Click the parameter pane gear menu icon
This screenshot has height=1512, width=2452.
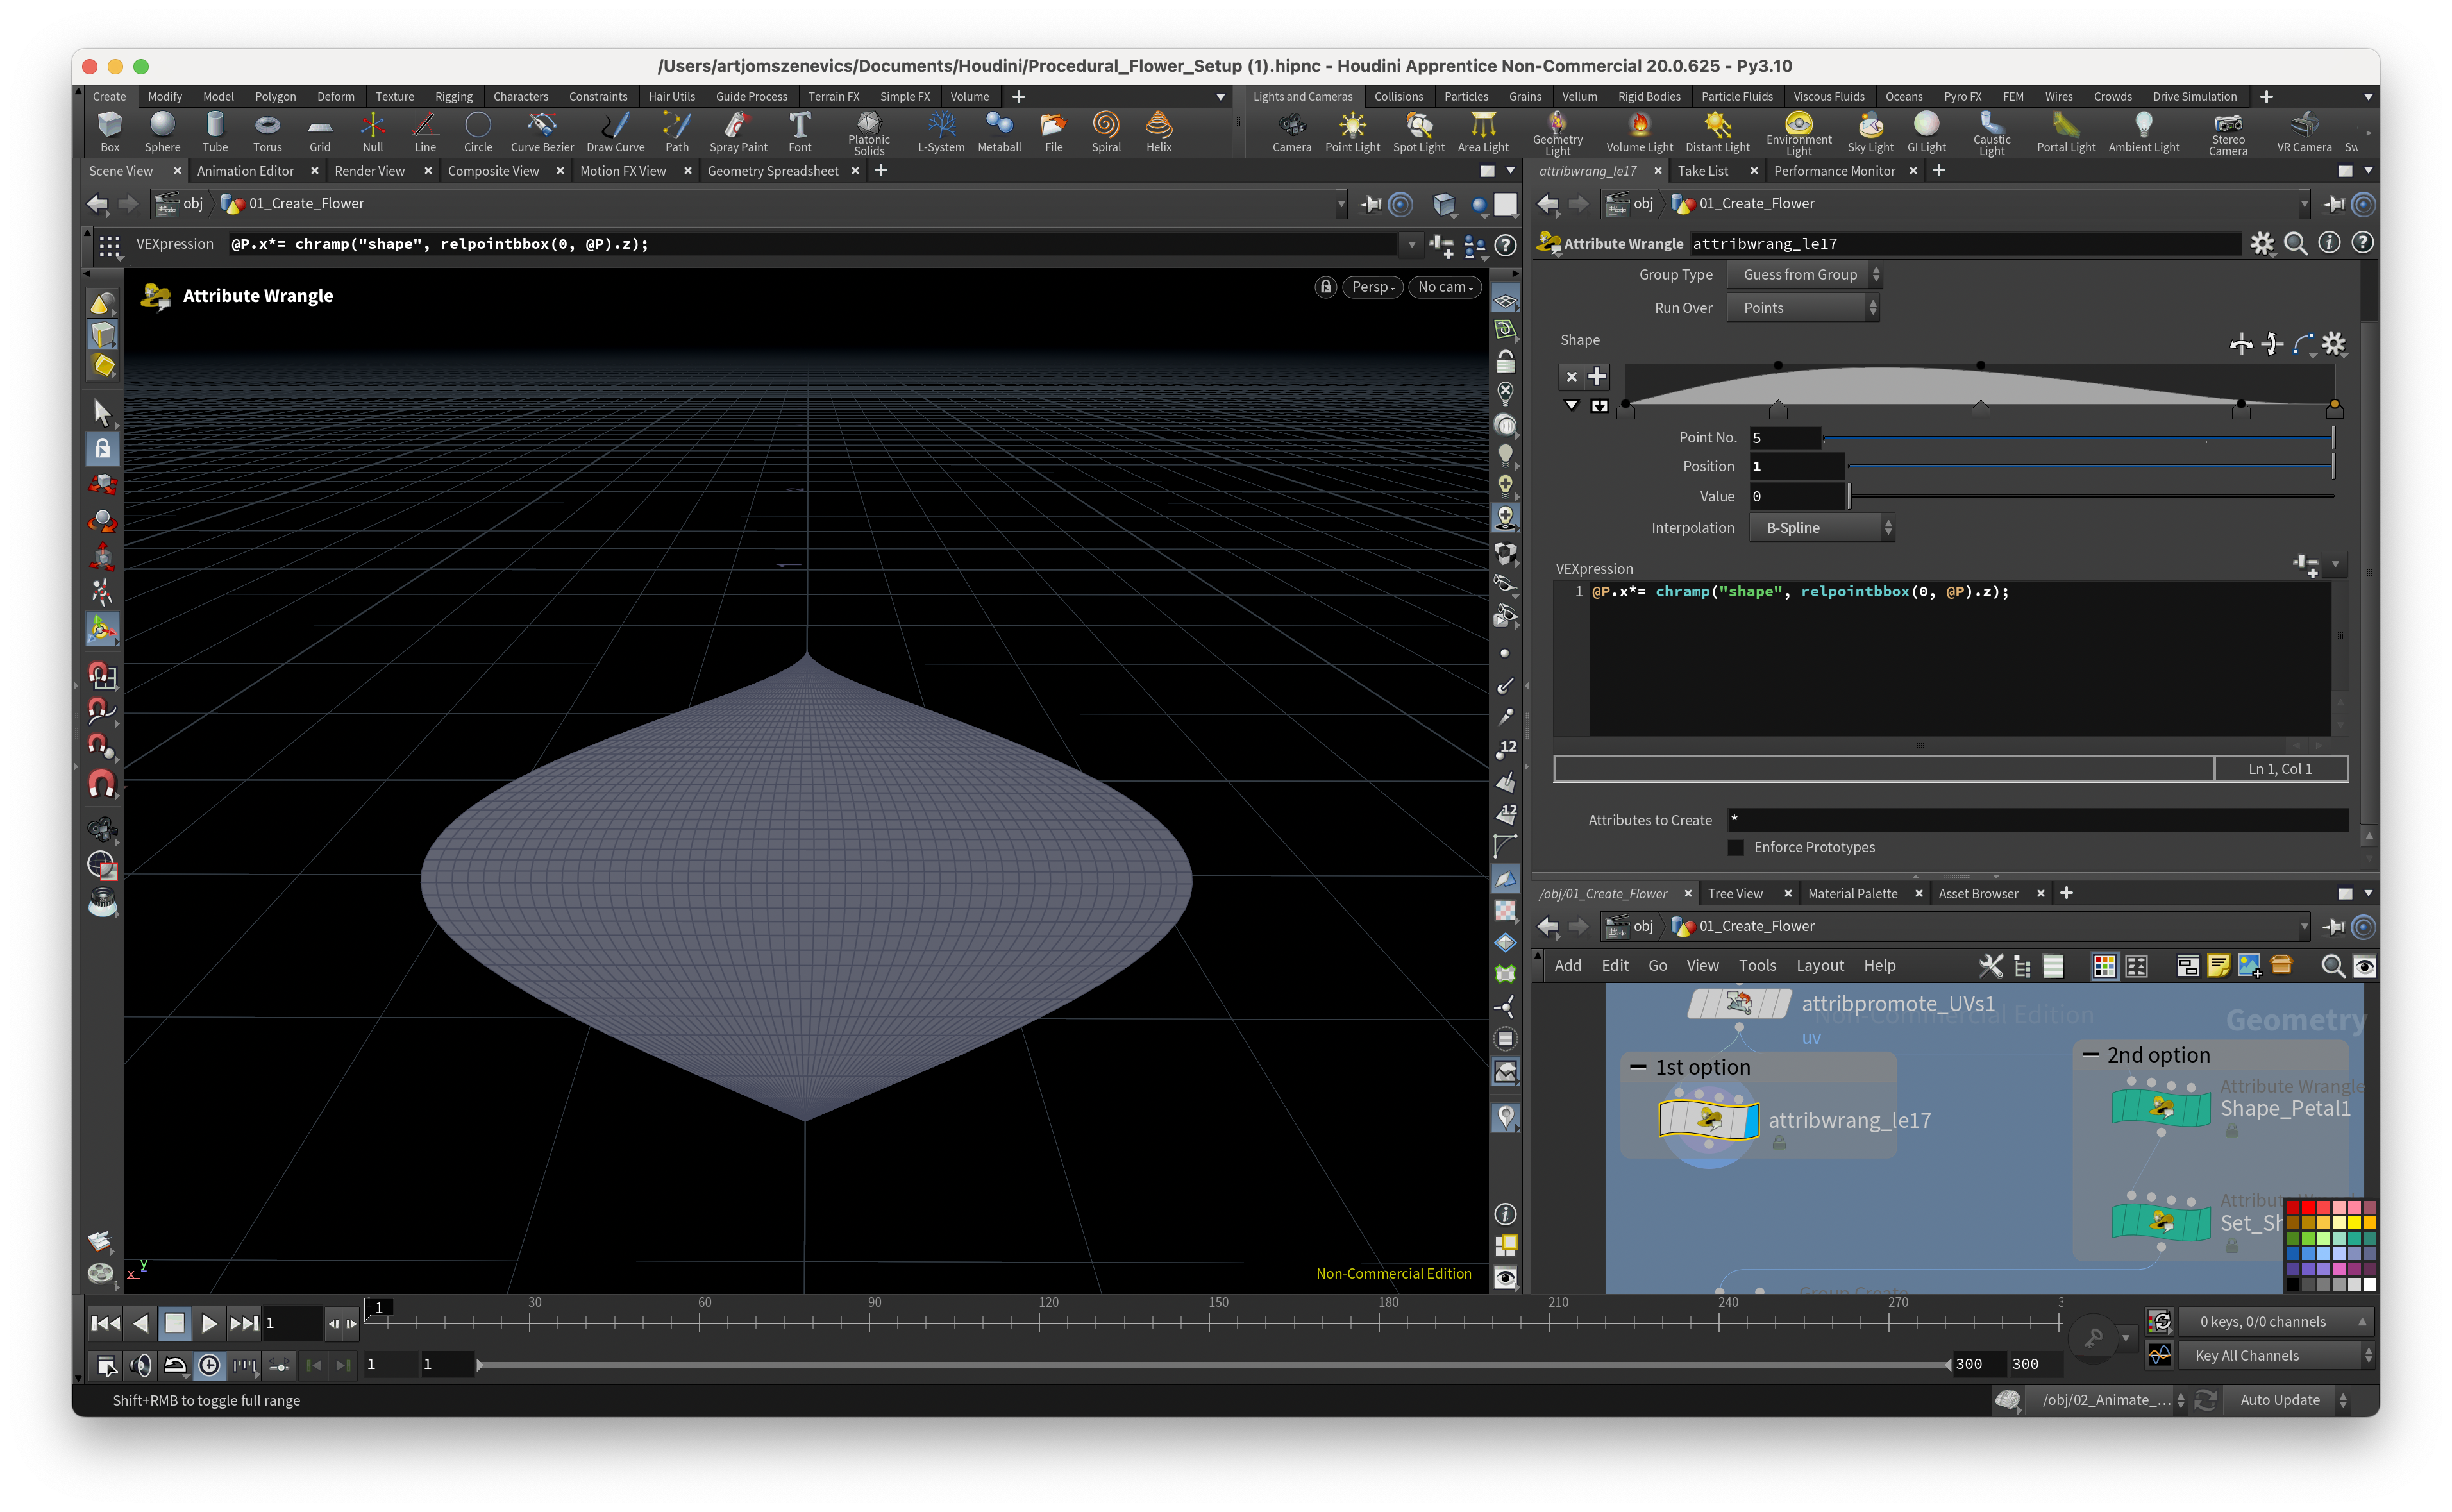pos(2261,244)
